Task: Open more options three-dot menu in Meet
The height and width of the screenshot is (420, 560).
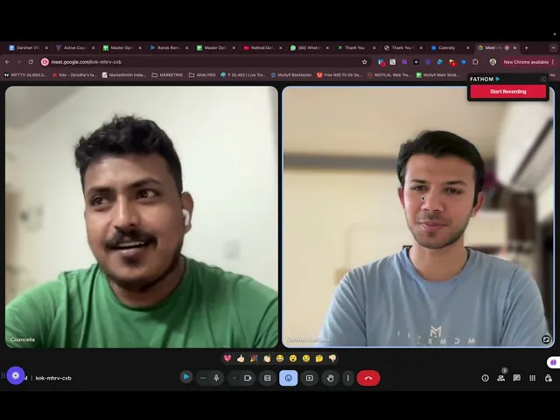Action: pyautogui.click(x=348, y=378)
